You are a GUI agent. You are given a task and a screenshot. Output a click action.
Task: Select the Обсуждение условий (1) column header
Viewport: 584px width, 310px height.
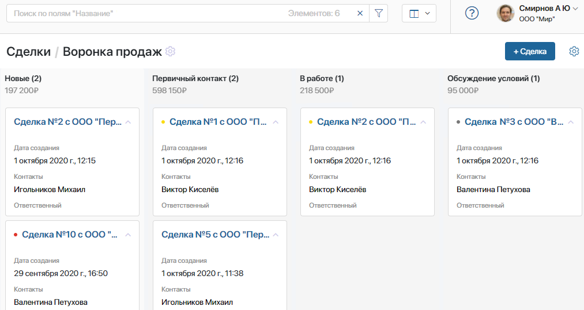coord(493,78)
